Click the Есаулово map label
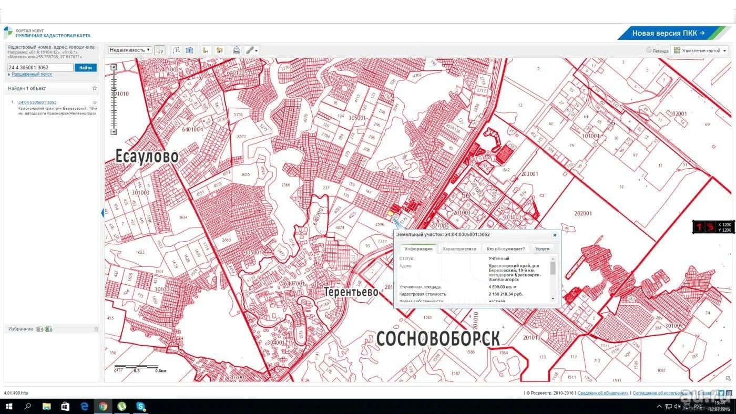The image size is (736, 414). (147, 156)
